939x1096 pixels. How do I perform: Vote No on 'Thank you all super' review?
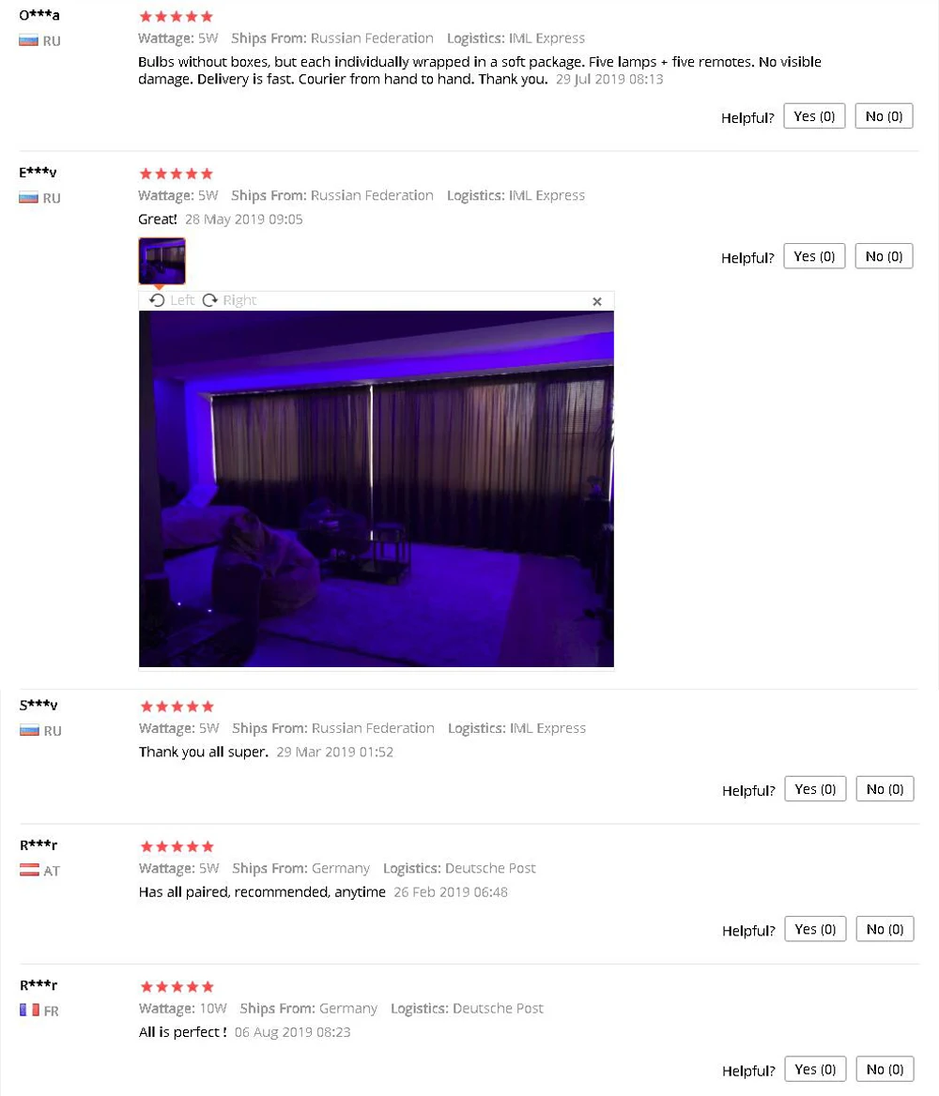click(885, 788)
